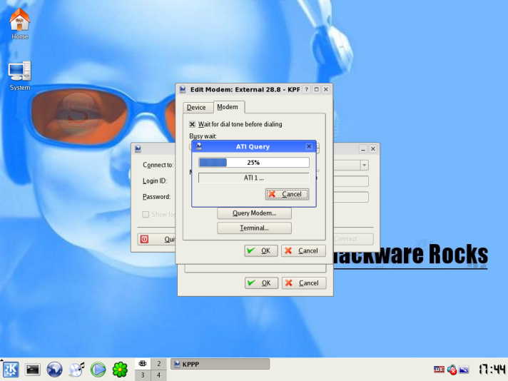The height and width of the screenshot is (381, 508).
Task: Switch to virtual desktop 4
Action: click(158, 375)
